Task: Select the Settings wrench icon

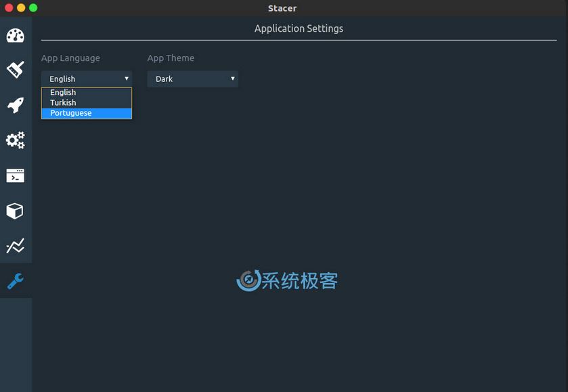Action: tap(15, 281)
